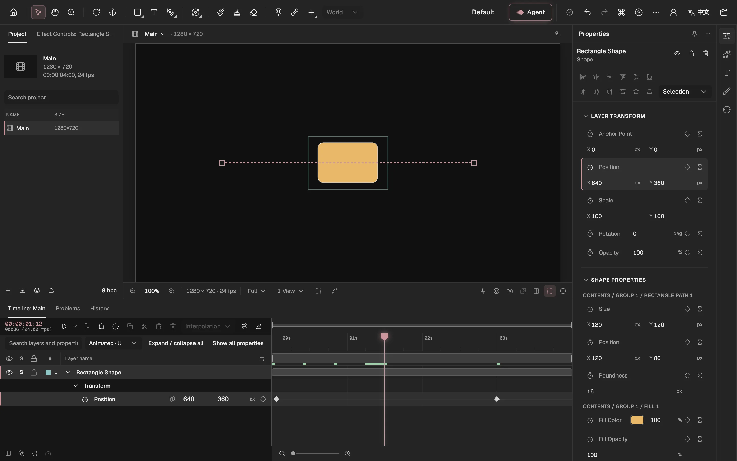Click the export icon in the Project panel
The width and height of the screenshot is (737, 461).
coord(51,290)
